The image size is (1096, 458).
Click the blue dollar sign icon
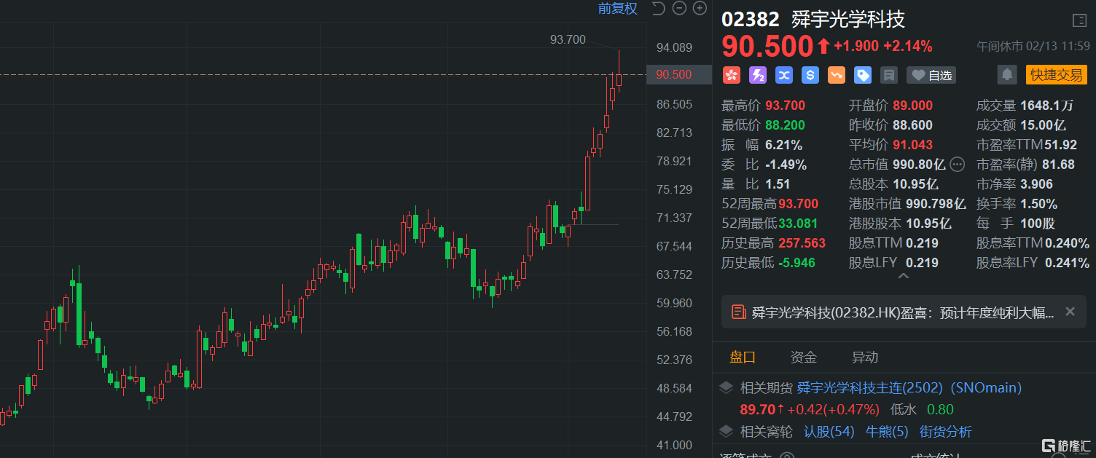(x=810, y=75)
